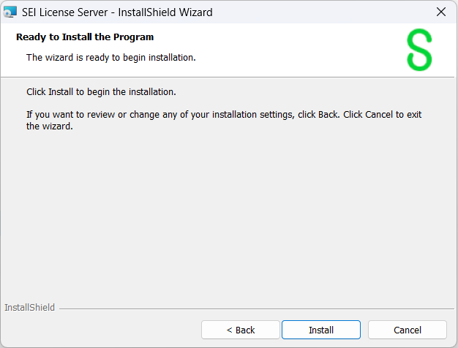Cancel the installation wizard

point(408,330)
